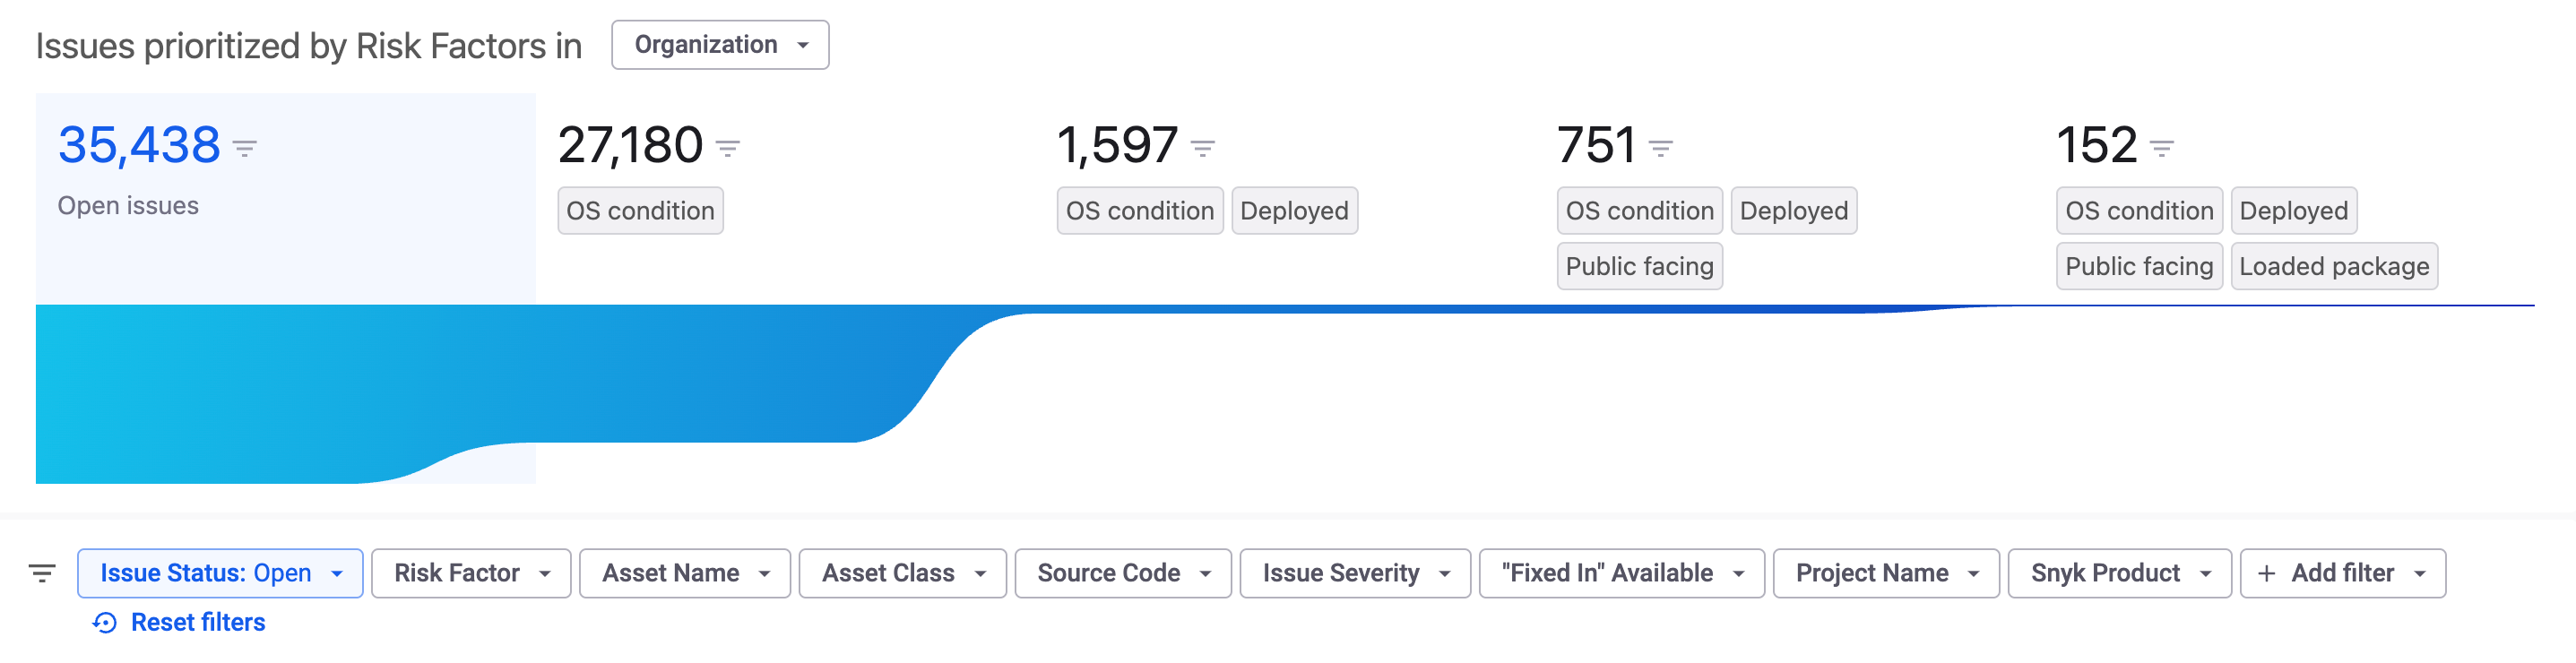Open the Asset Class filter dropdown
The width and height of the screenshot is (2576, 663).
903,573
